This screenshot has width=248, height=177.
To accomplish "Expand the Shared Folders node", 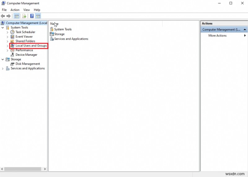I will 7,41.
